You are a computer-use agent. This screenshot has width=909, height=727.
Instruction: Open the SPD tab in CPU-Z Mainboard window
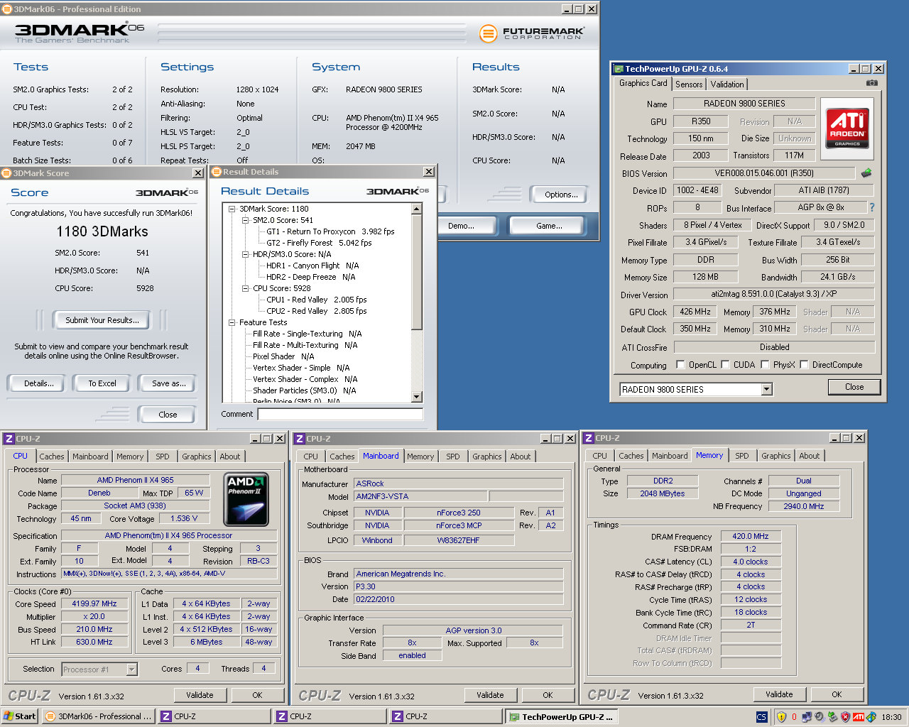[x=453, y=457]
